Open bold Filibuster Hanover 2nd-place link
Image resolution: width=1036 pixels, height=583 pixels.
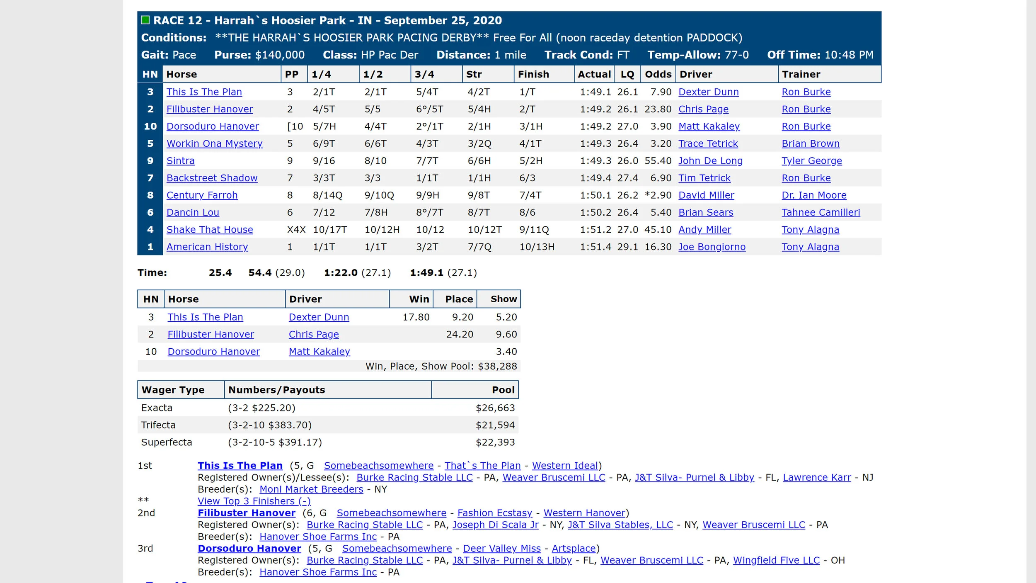pos(247,513)
